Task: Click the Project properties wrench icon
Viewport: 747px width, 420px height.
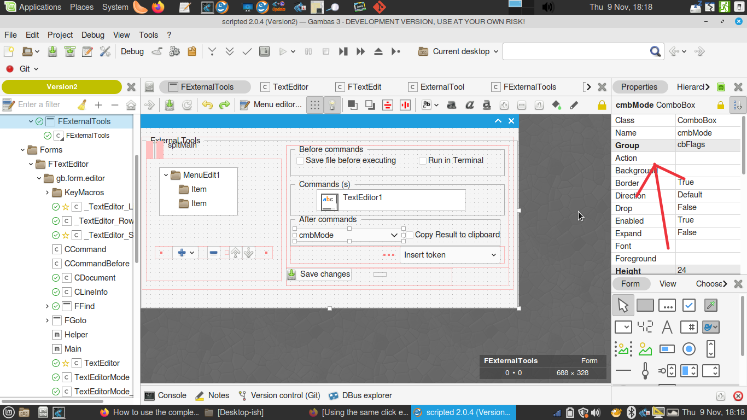Action: (x=105, y=51)
